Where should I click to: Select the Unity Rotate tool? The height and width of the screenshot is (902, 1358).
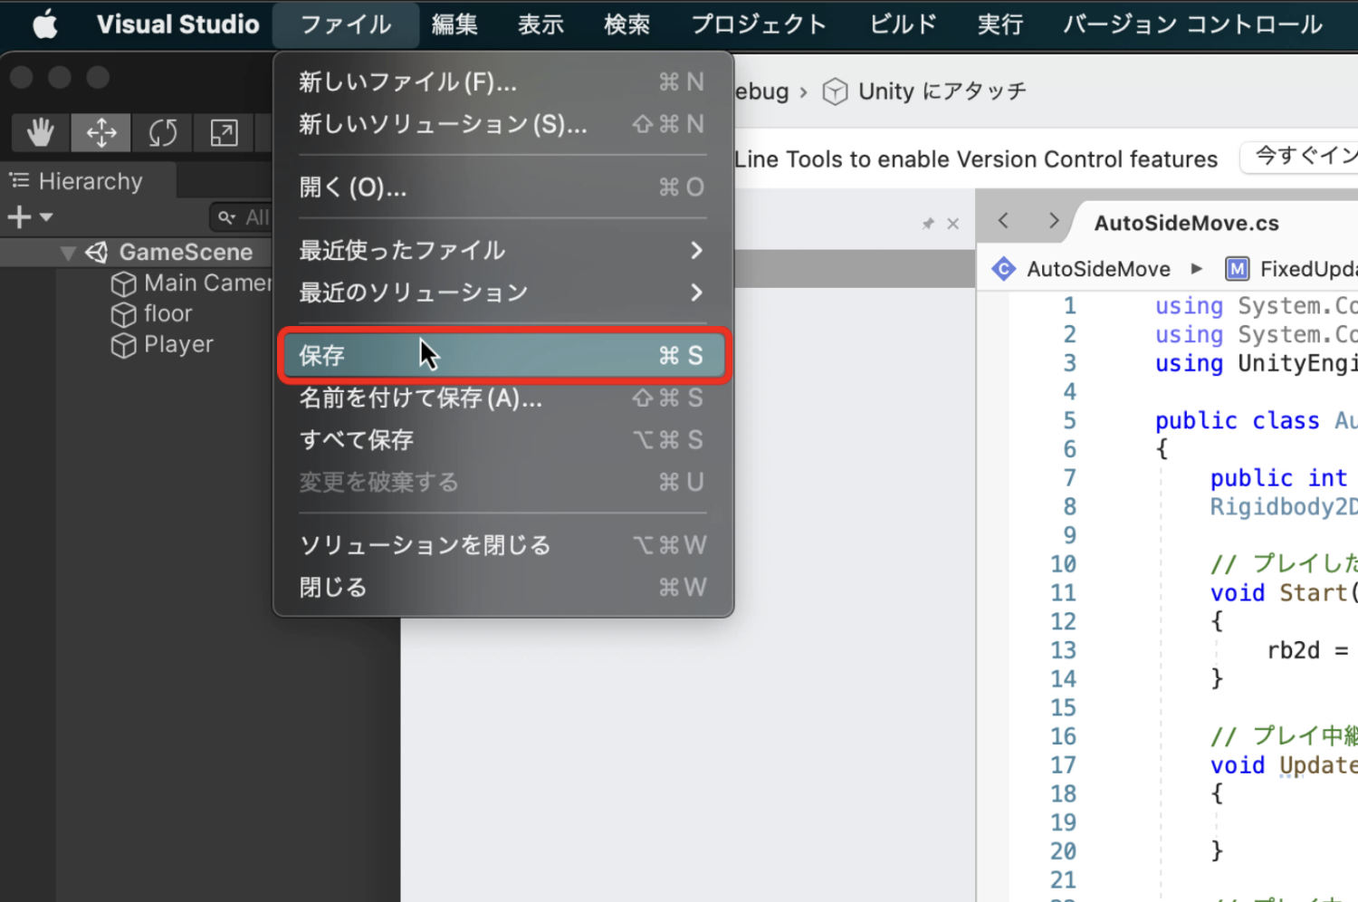click(x=163, y=133)
